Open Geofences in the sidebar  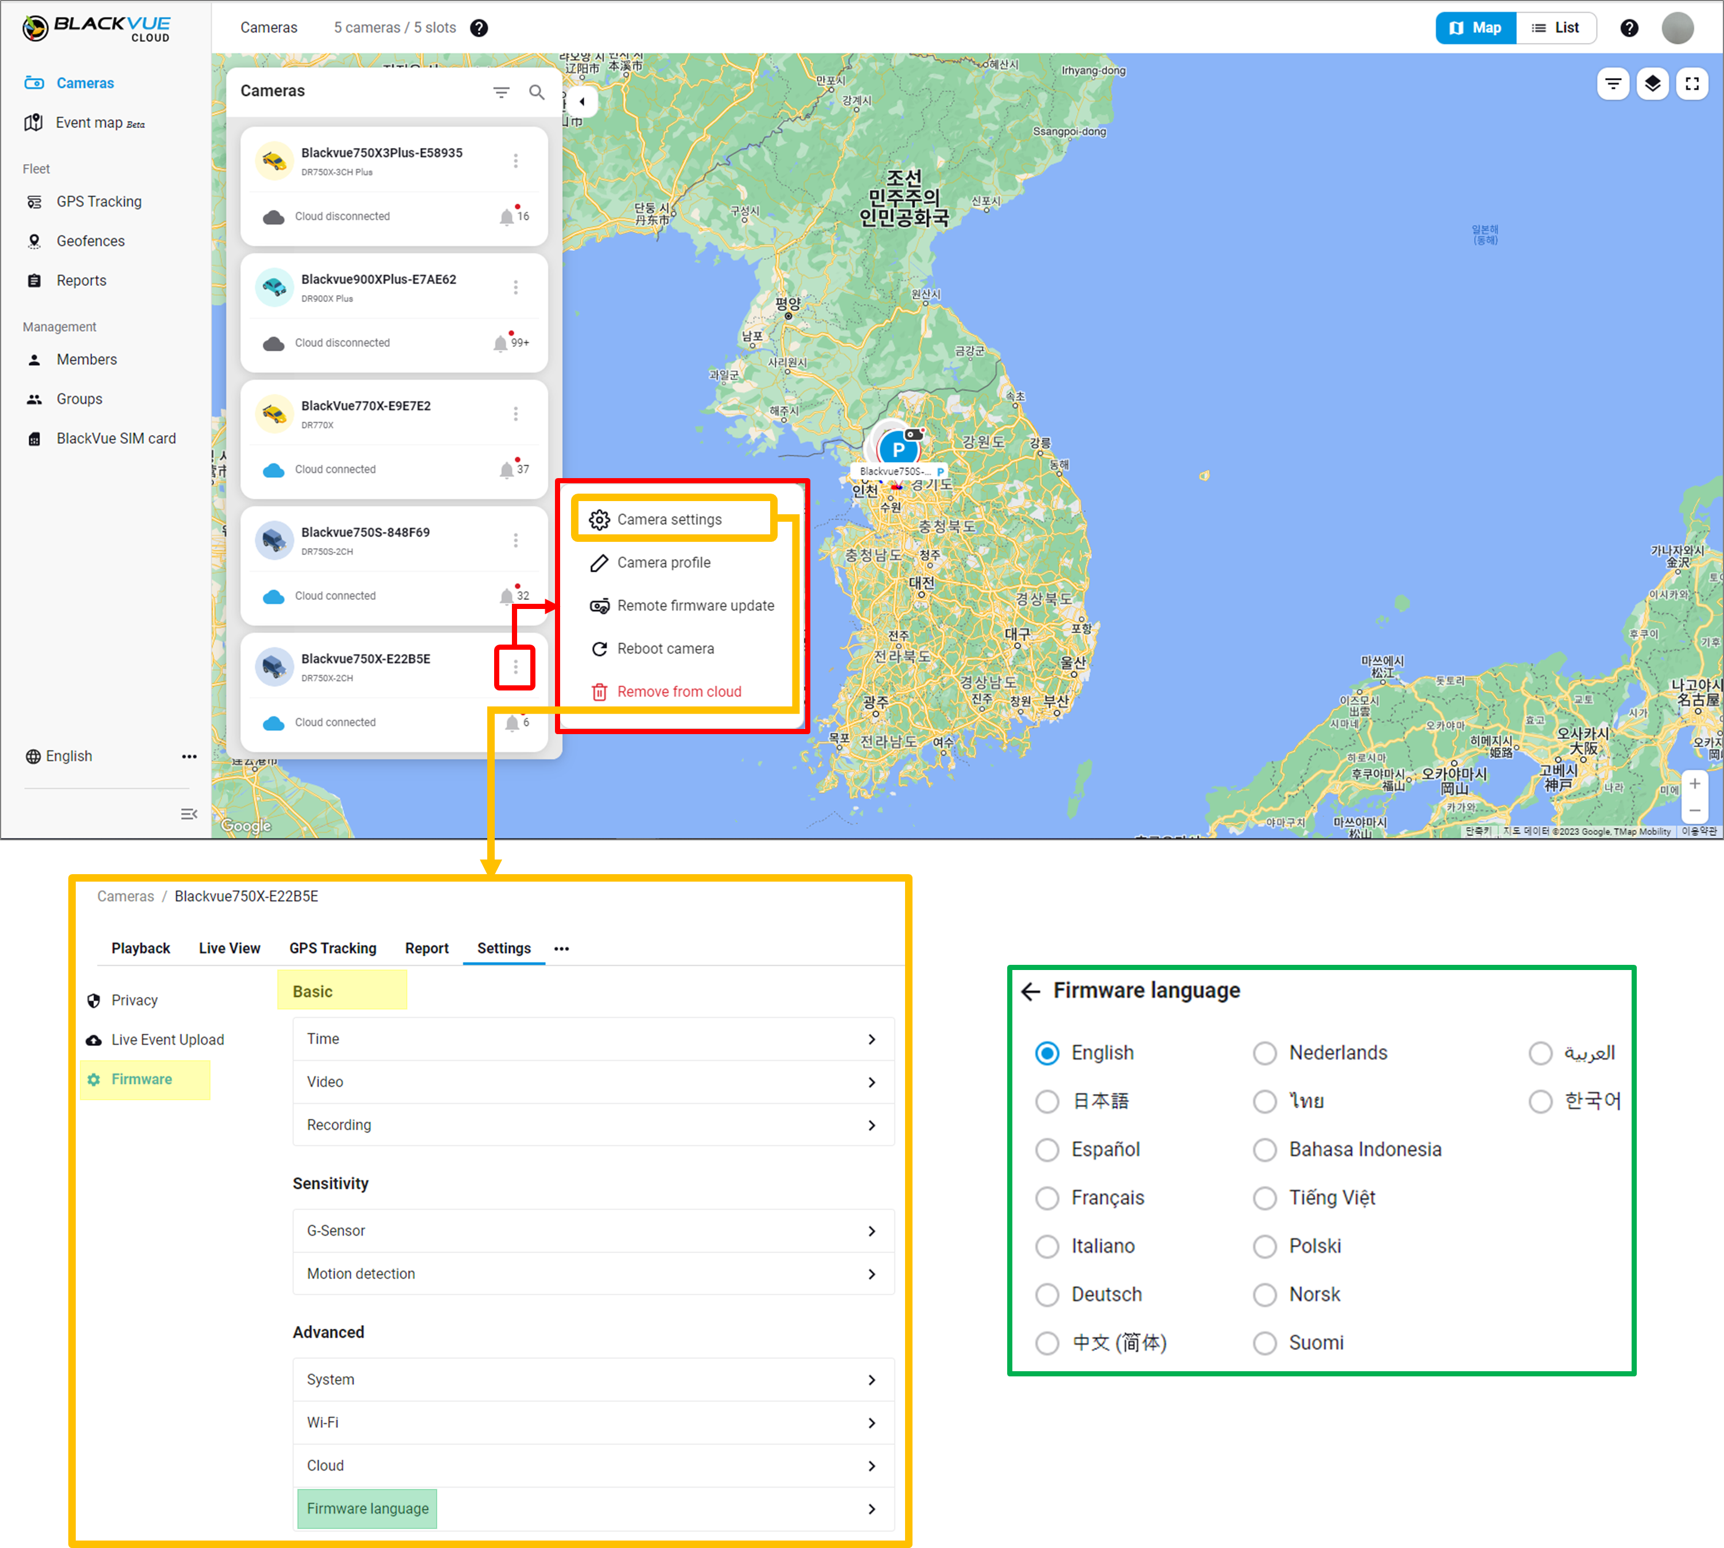(x=90, y=242)
